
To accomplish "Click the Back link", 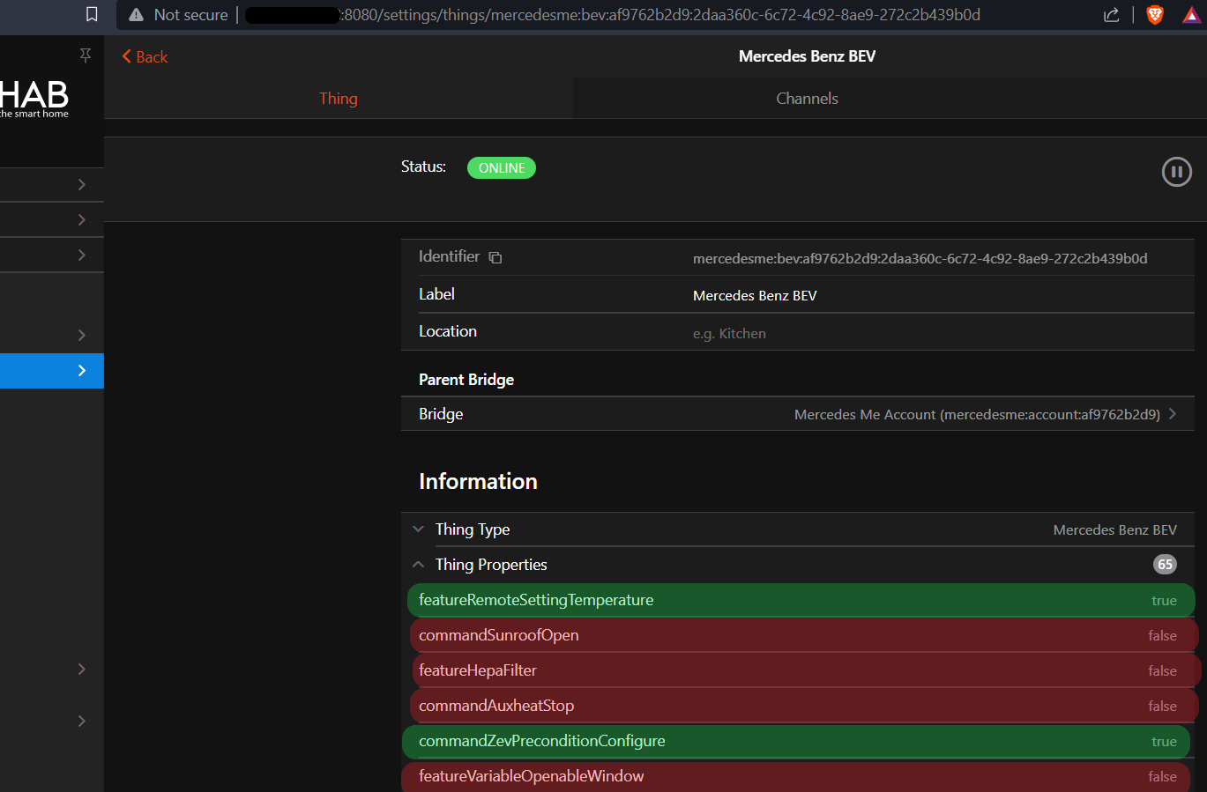I will coord(145,56).
